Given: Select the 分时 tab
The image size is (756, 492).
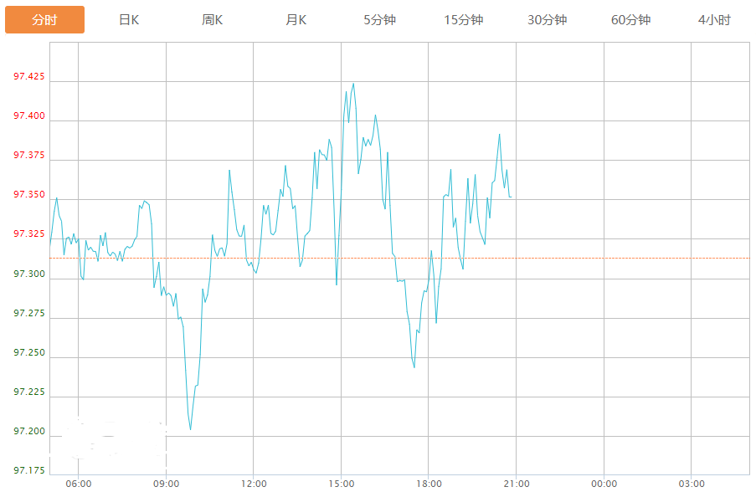Looking at the screenshot, I should tap(44, 20).
